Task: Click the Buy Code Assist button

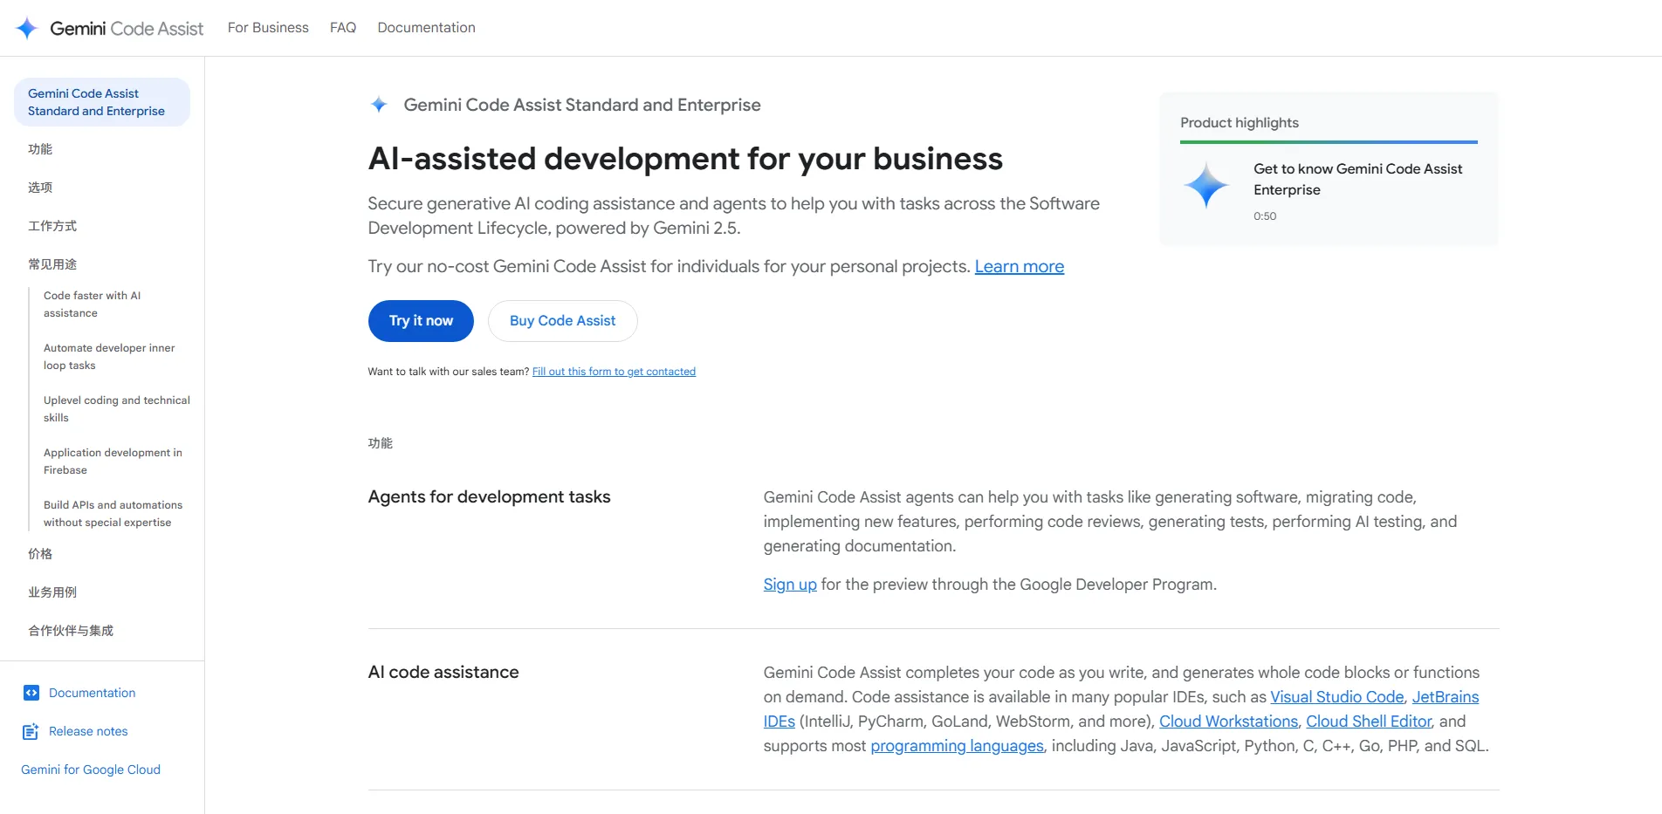Action: point(562,321)
